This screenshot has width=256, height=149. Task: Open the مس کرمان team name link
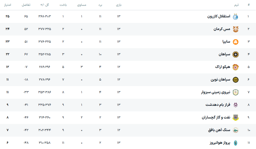[x=222, y=29]
